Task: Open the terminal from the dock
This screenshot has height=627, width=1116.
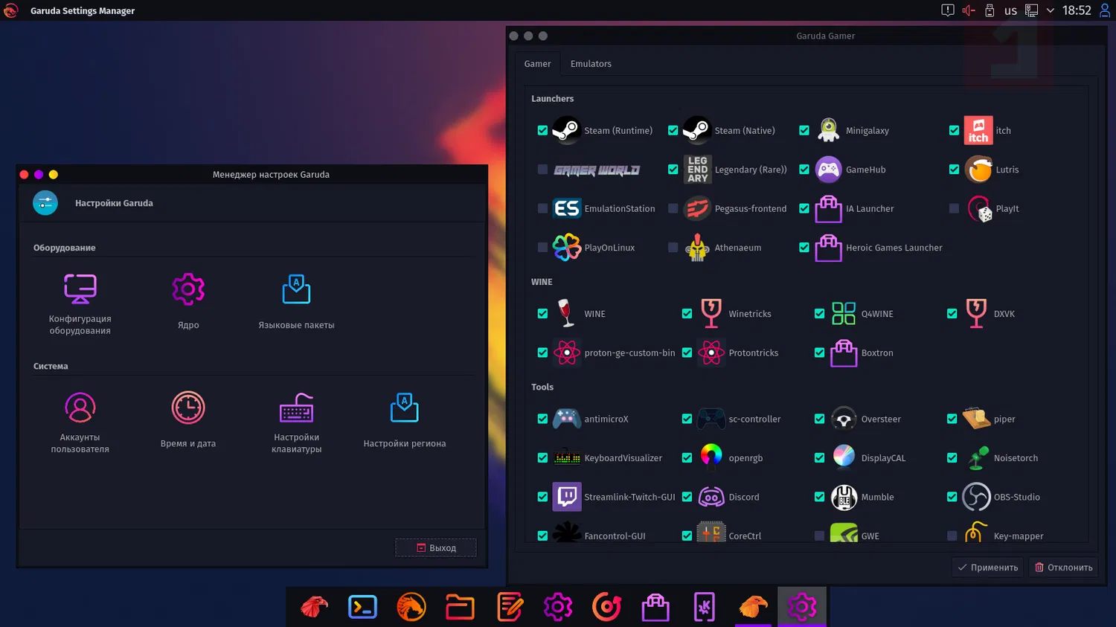Action: coord(362,607)
